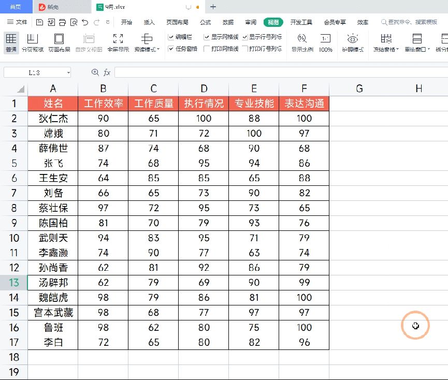Uncheck 显示行号列标 show headings
Viewport: 448px width, 380px height.
245,37
